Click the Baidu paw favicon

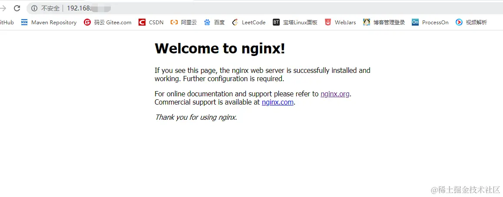pyautogui.click(x=207, y=22)
